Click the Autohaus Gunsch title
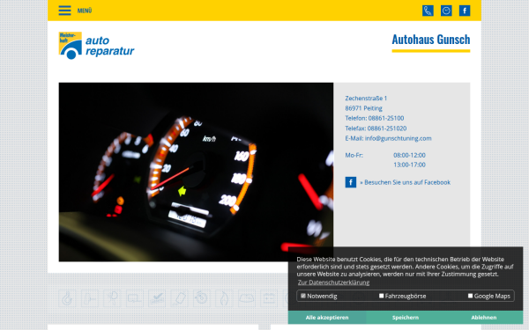This screenshot has height=330, width=529. point(431,40)
